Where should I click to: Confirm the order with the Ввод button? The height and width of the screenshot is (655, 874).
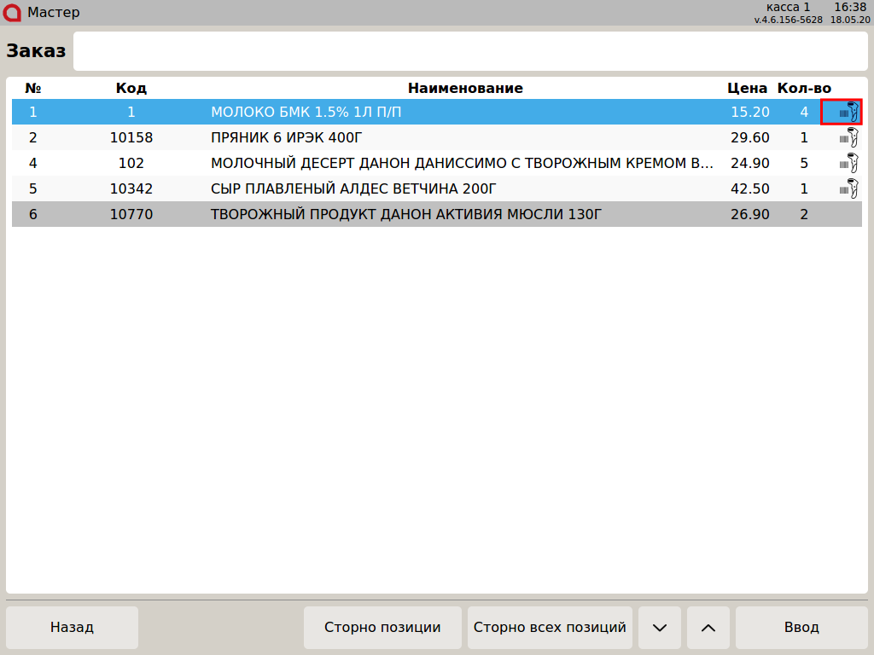801,628
